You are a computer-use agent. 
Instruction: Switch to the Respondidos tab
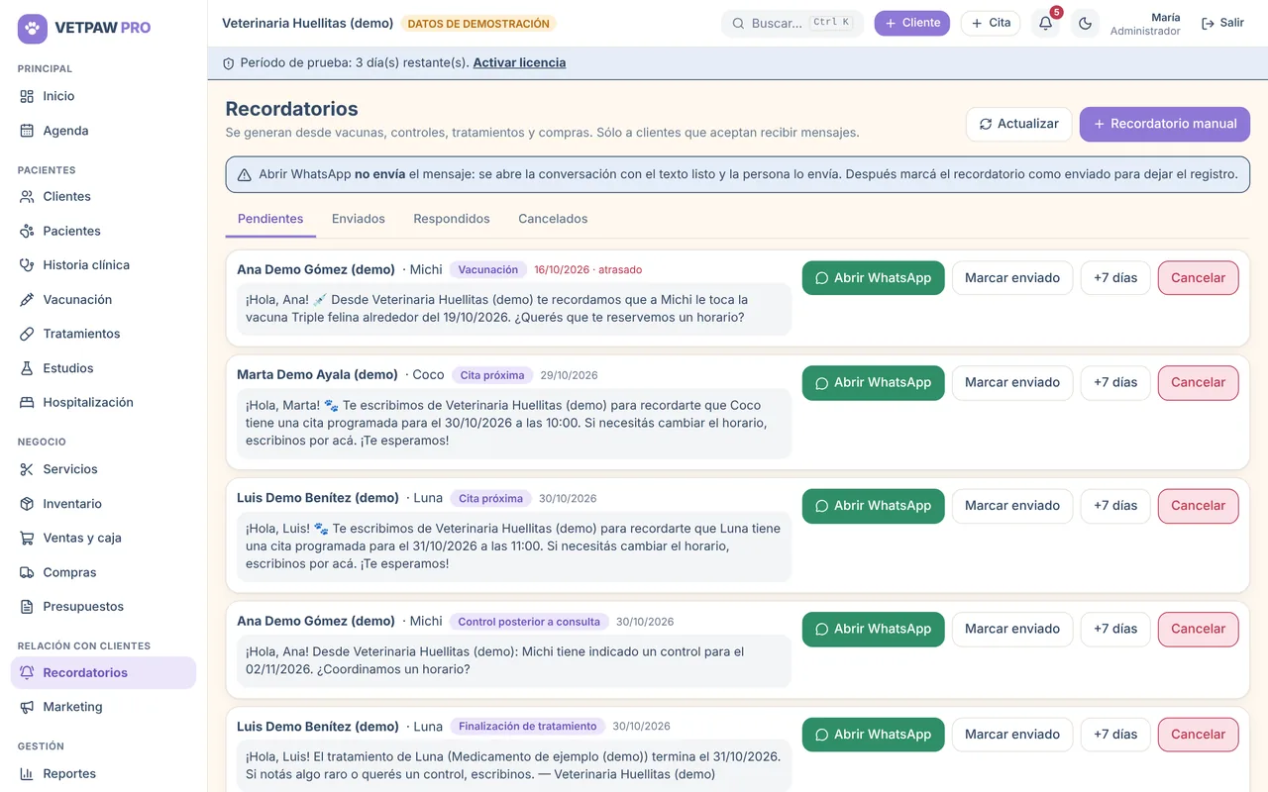pos(452,219)
